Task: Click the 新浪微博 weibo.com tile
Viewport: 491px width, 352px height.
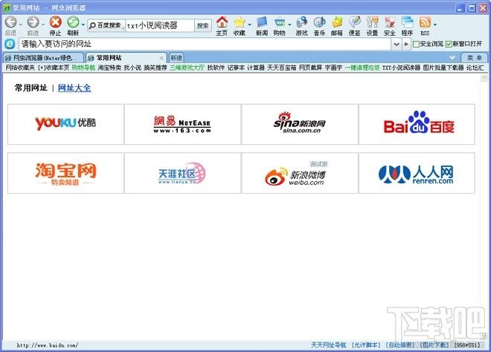Action: 300,173
